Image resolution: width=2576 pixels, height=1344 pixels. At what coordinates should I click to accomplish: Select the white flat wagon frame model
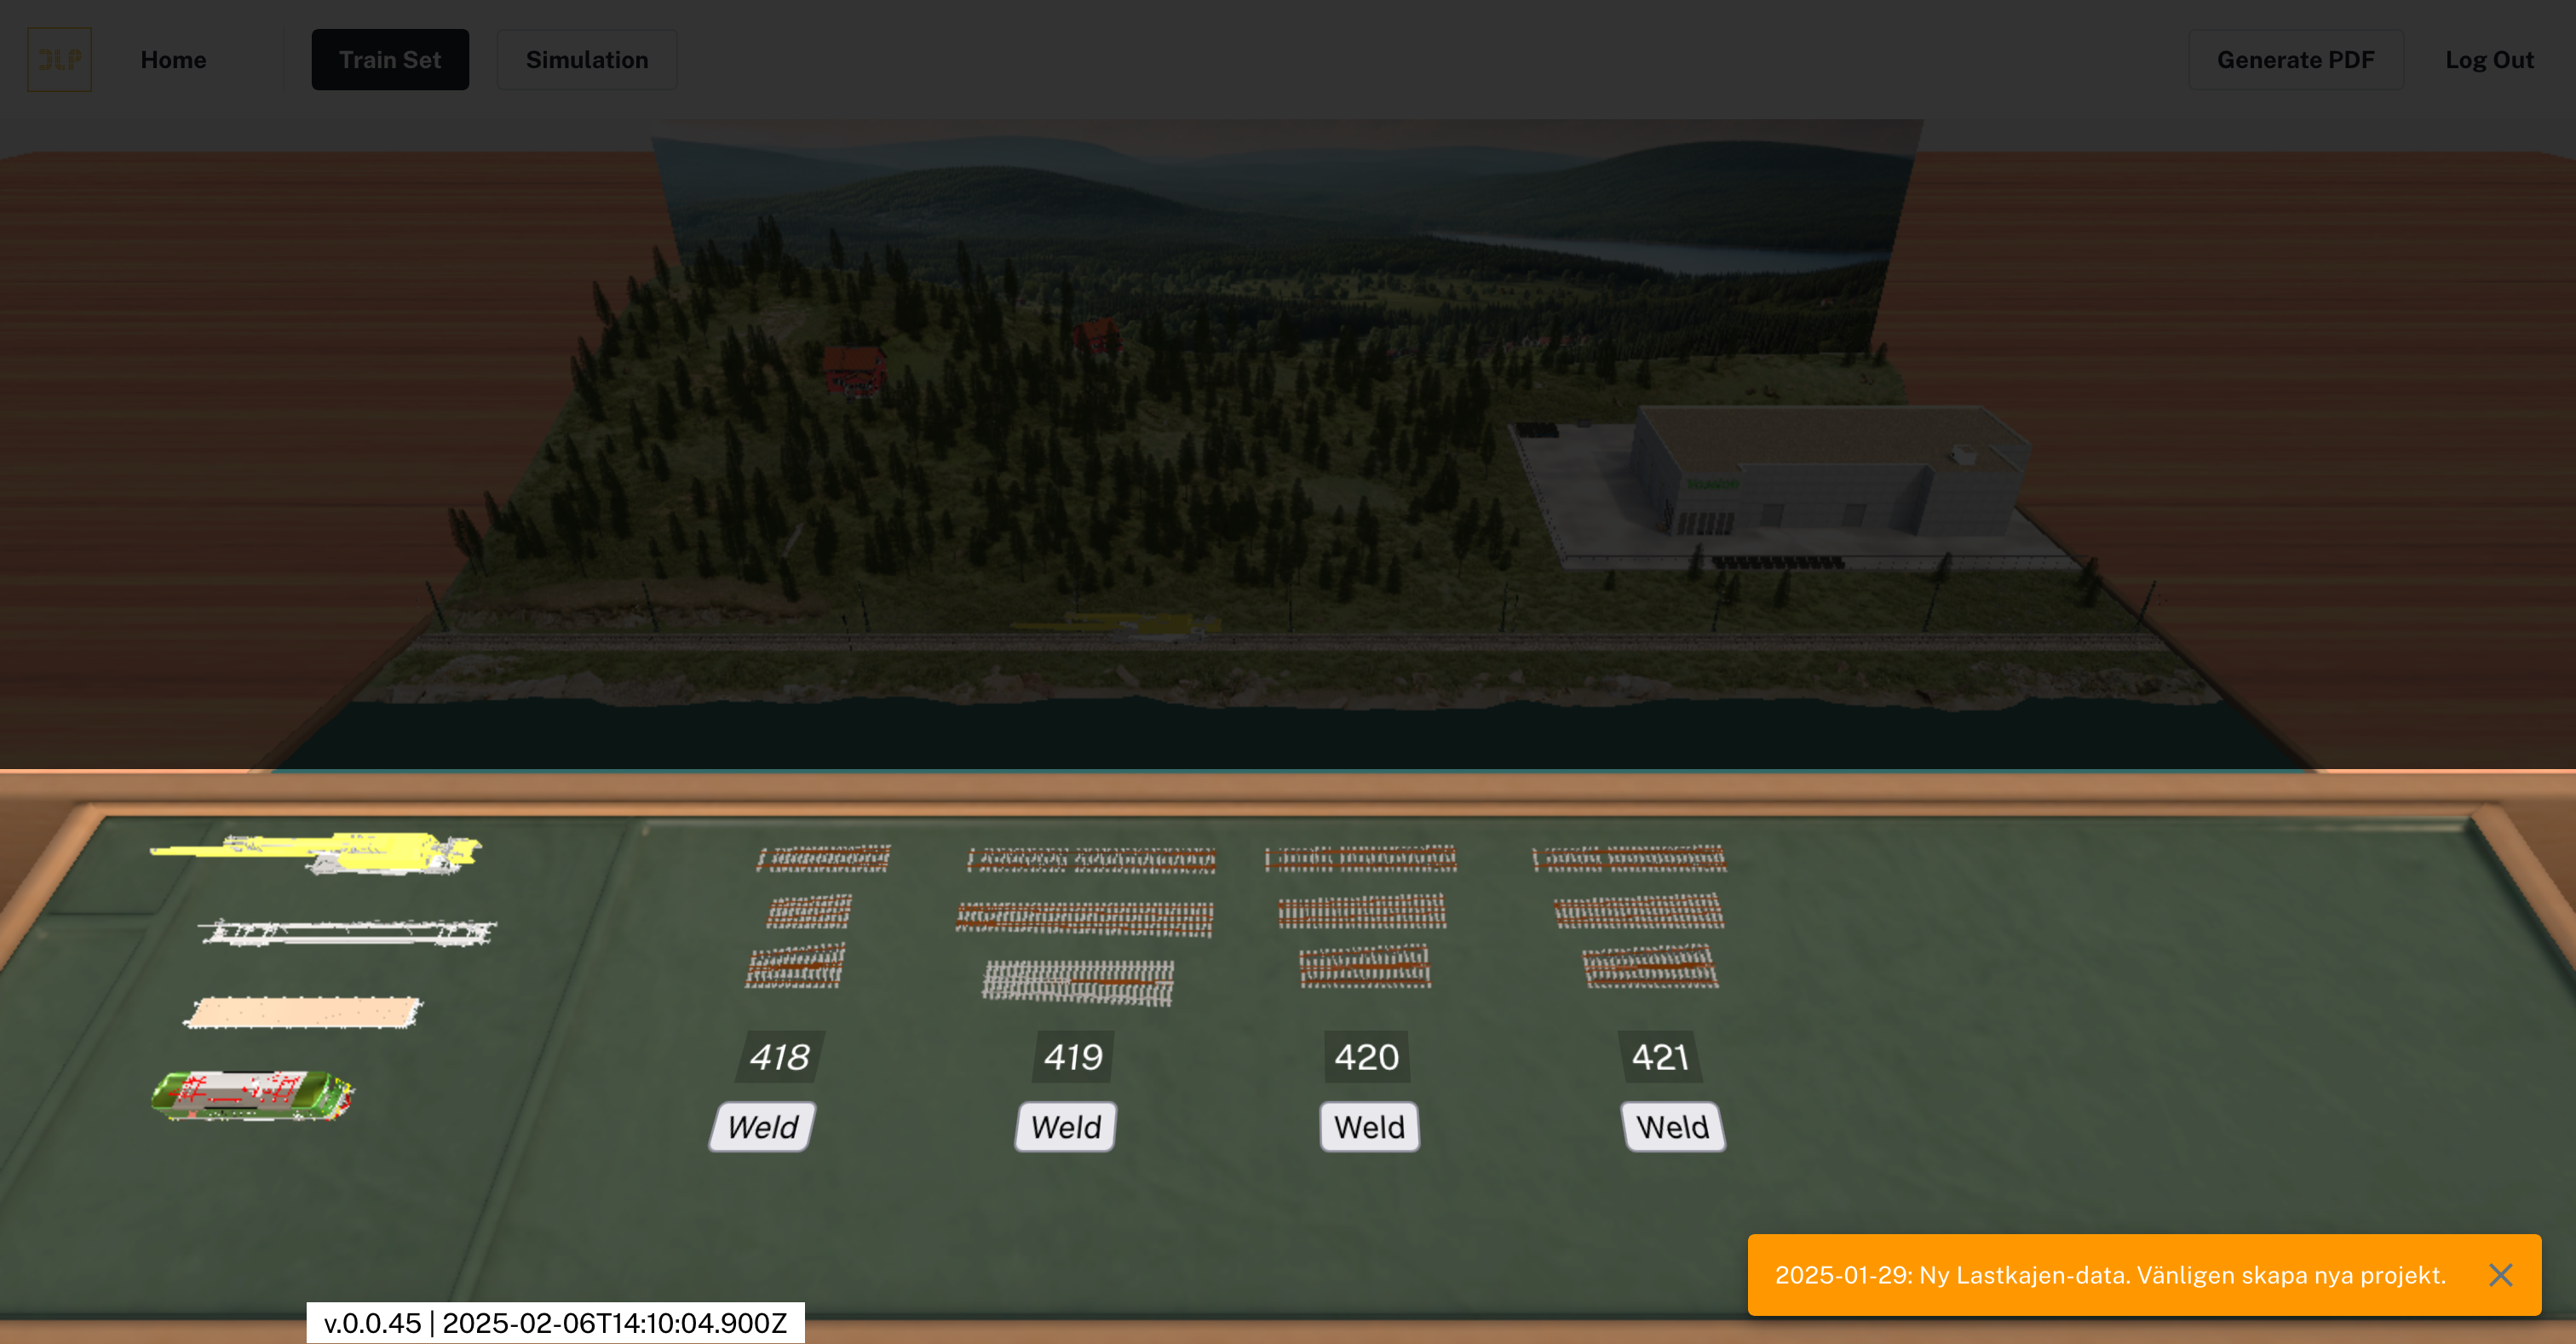coord(348,932)
